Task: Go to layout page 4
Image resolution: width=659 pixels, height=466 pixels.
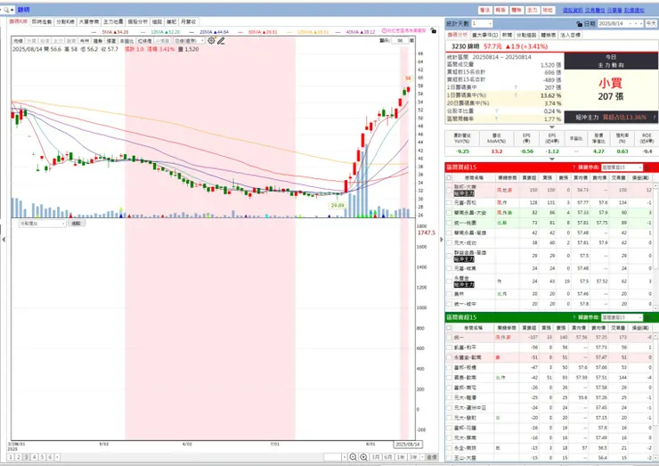Action: pyautogui.click(x=35, y=457)
